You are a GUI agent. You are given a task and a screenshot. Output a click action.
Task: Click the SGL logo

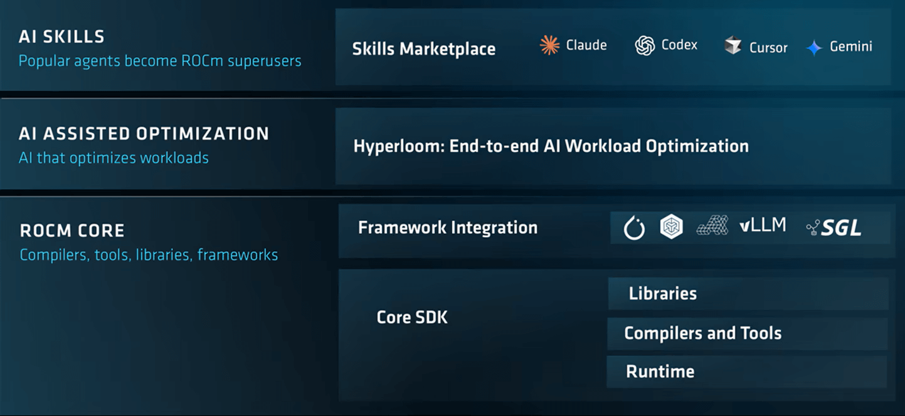point(834,228)
